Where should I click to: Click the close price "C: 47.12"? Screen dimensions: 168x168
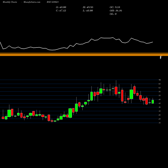(x=61, y=11)
